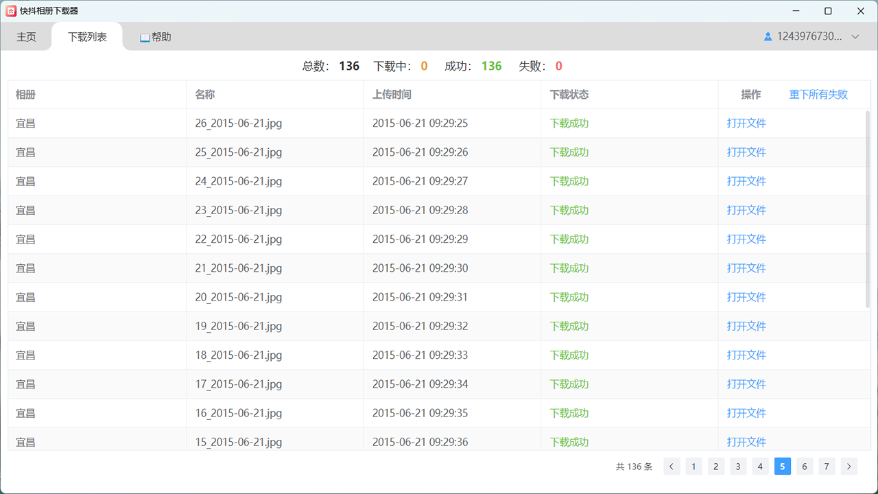The width and height of the screenshot is (878, 494).
Task: Open file for 22_2015-06-21.jpg
Action: point(746,239)
